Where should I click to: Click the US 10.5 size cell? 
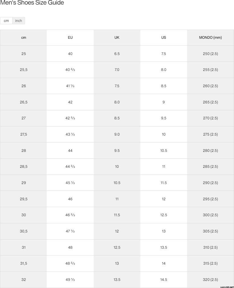[x=164, y=150]
